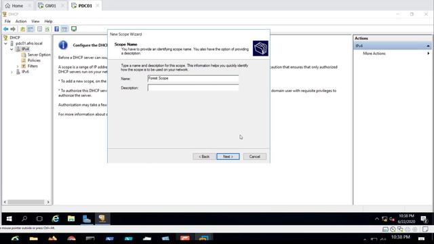Toggle Show/Hide Action Pane toolbar icon
434x244 pixels.
click(x=64, y=29)
